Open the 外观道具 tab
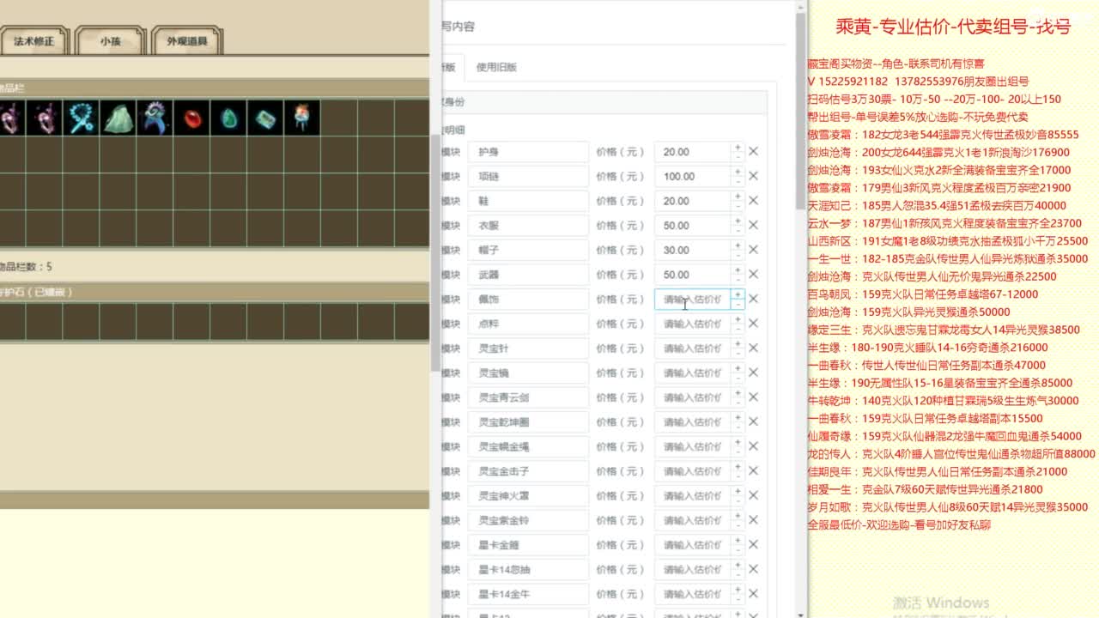Screen dimensions: 1099x618 click(187, 40)
